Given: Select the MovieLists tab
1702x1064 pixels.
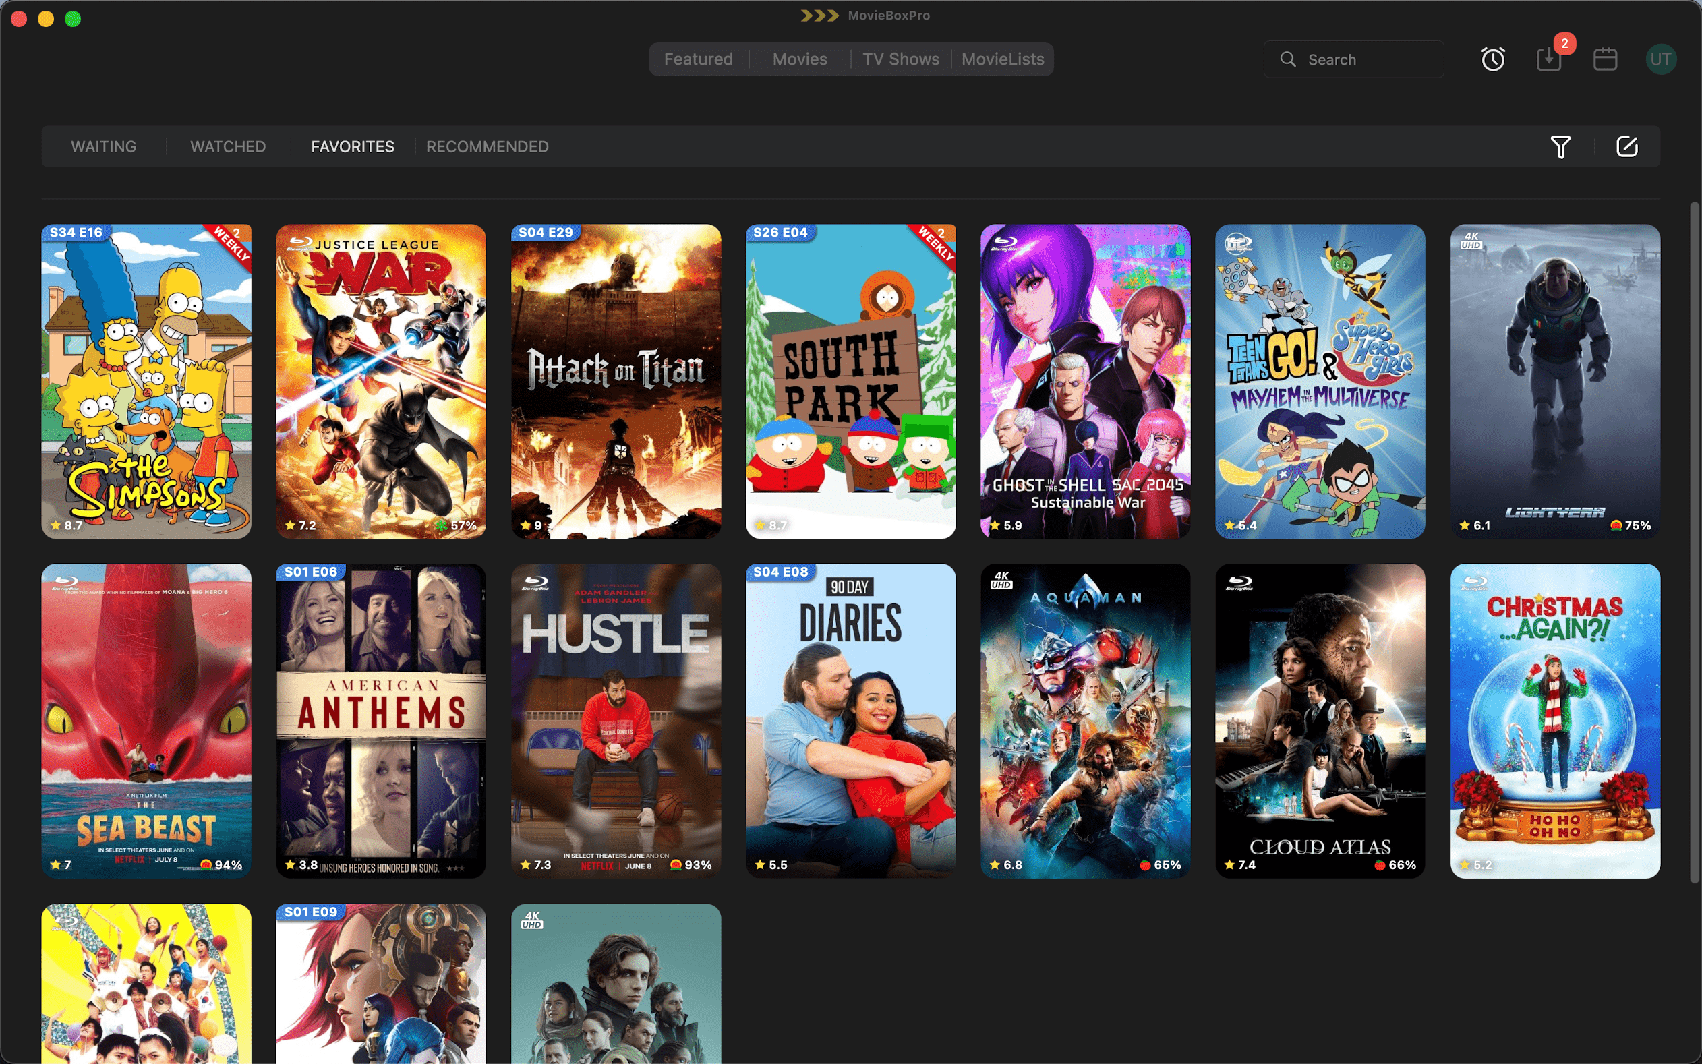Looking at the screenshot, I should 1002,59.
